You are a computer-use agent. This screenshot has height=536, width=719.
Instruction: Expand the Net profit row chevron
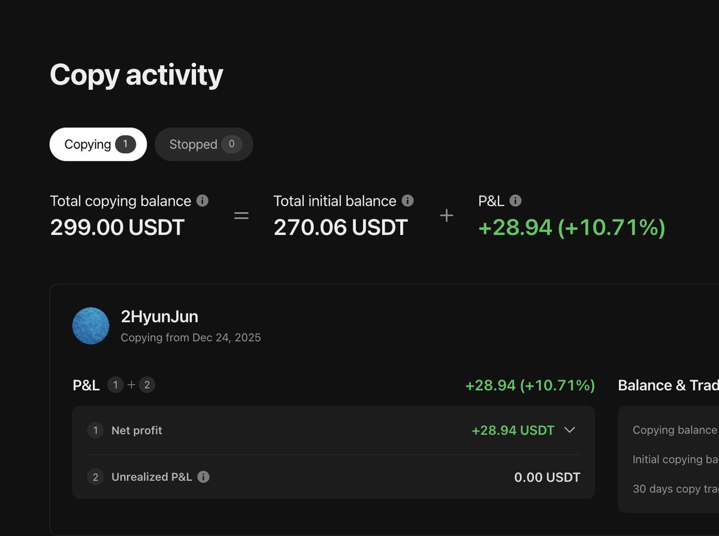pyautogui.click(x=570, y=430)
